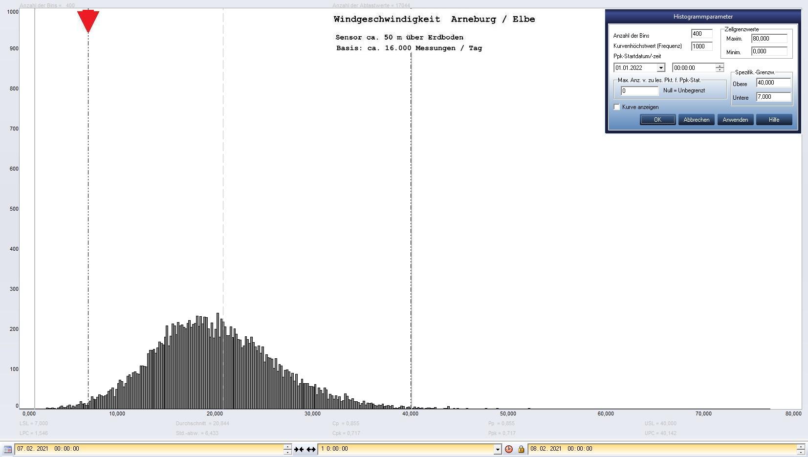Click the 'Anzahl der Bins' input field
Viewport: 808px width, 457px height.
(x=701, y=34)
